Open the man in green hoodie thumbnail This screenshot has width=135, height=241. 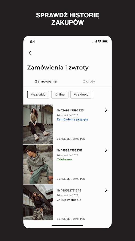point(38,164)
